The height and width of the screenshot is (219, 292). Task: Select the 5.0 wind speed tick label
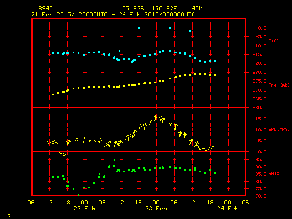(262, 141)
